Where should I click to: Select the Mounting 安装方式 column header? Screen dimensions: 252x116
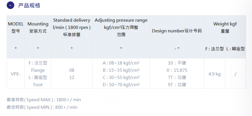coord(38,27)
